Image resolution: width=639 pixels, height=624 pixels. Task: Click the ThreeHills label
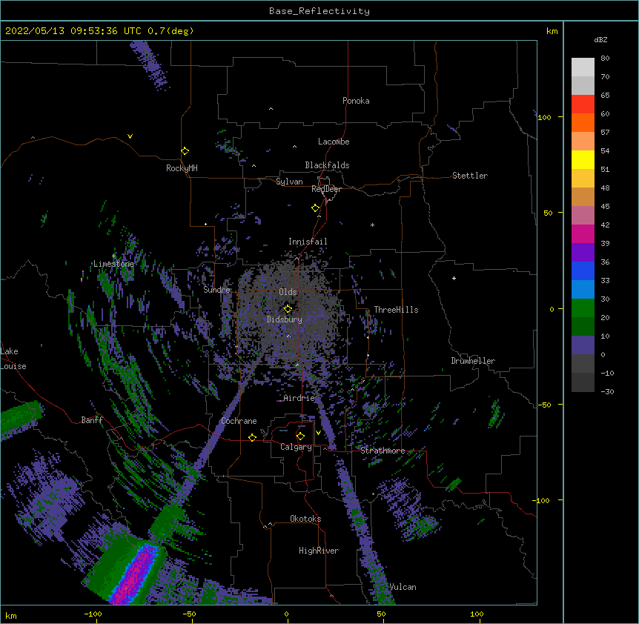coord(396,310)
